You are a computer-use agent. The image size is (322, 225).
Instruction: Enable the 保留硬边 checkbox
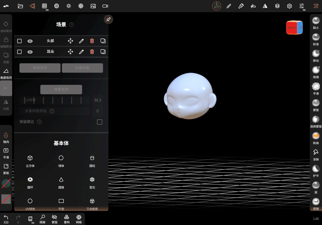(x=100, y=122)
